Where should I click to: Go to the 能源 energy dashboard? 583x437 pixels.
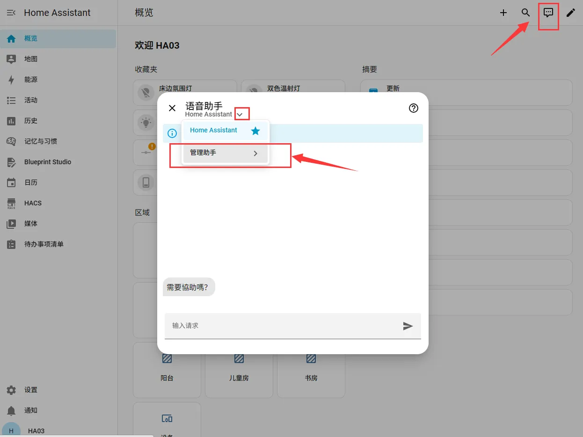tap(58, 80)
